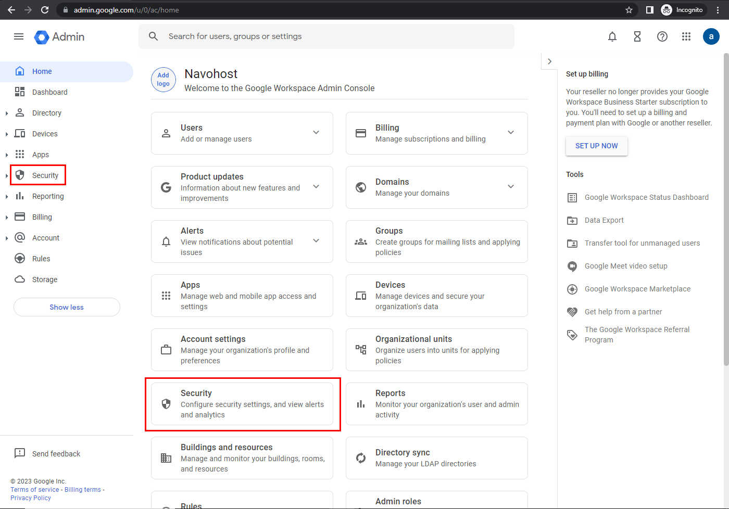Click the browser side panel icon
This screenshot has height=509, width=729.
pyautogui.click(x=650, y=10)
